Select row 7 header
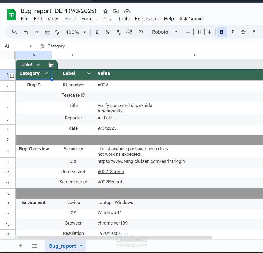Image resolution: width=263 pixels, height=253 pixels. point(8,140)
